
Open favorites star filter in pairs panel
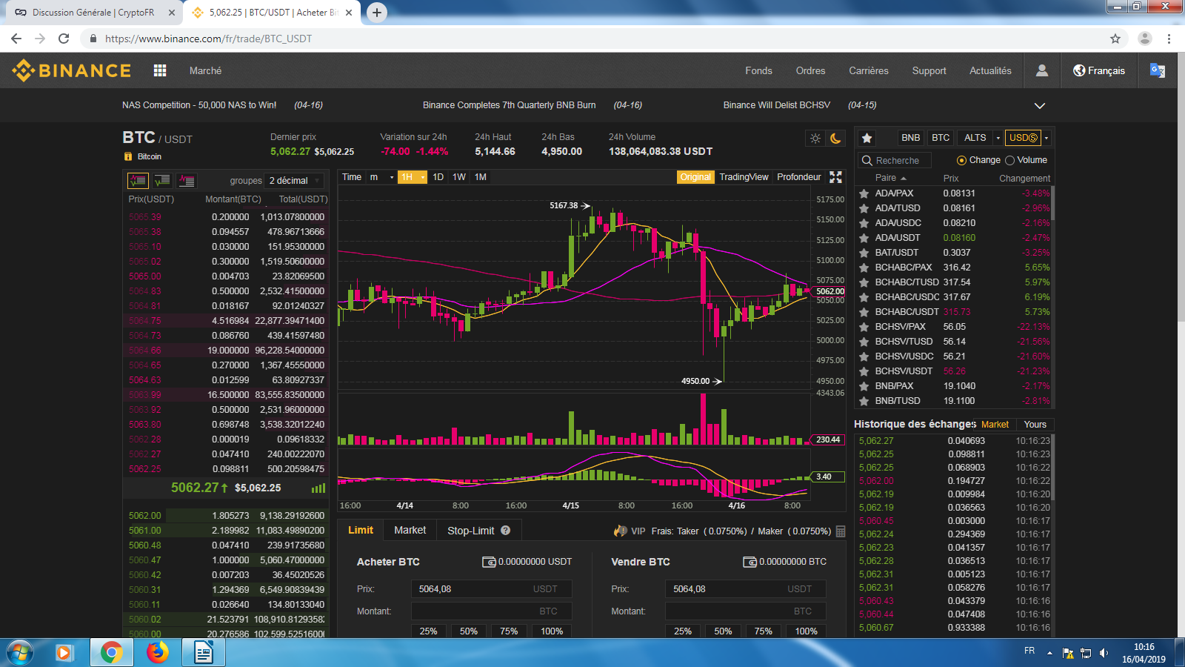click(867, 138)
